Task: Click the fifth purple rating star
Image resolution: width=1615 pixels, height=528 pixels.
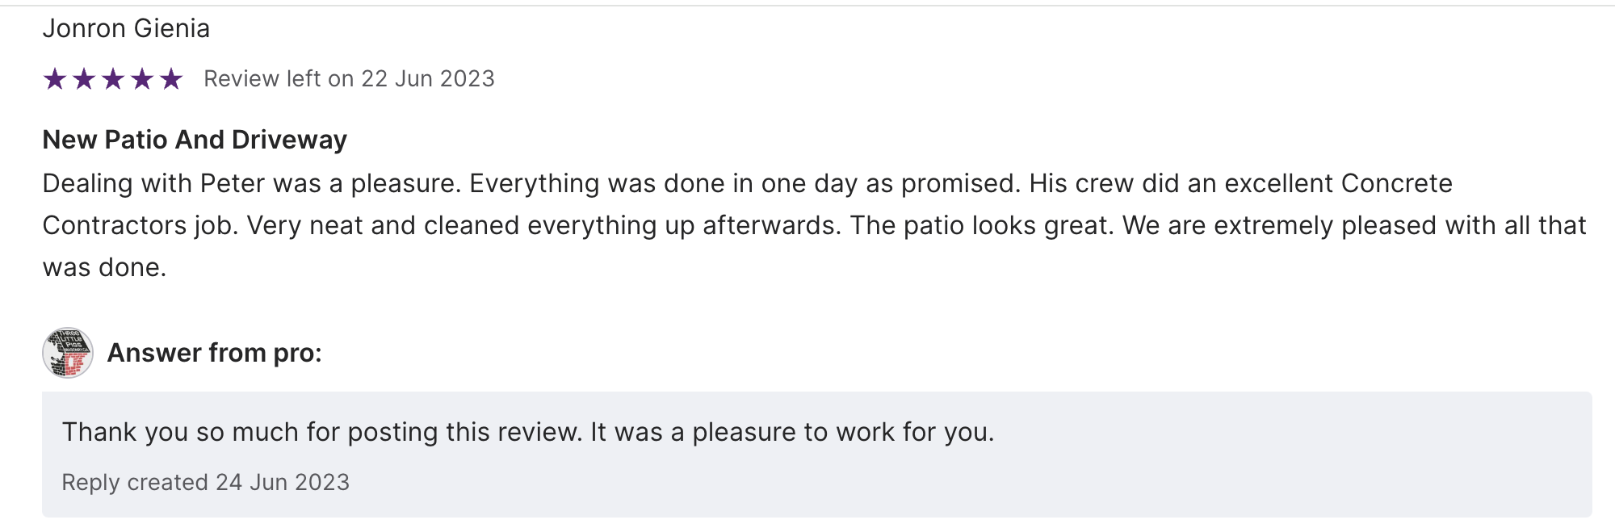Action: (171, 79)
